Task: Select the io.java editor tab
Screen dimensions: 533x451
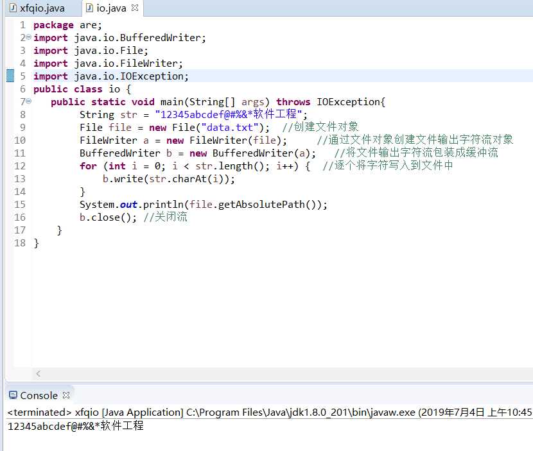Action: point(111,8)
